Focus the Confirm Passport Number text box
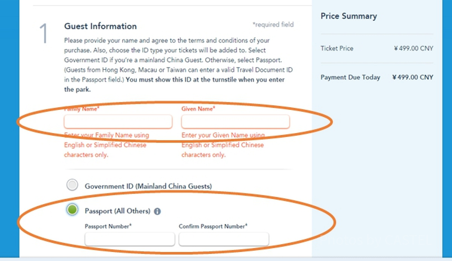The image size is (452, 261). 224,239
